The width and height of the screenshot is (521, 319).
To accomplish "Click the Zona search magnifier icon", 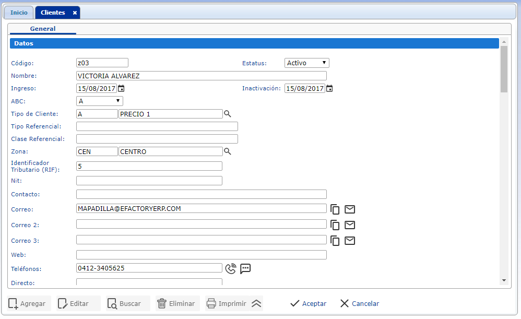I will 227,151.
